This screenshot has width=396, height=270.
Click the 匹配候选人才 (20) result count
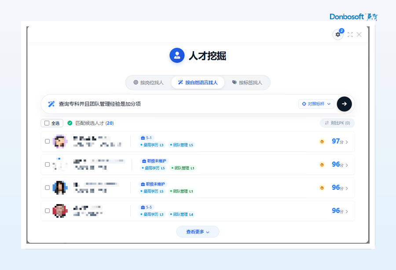pos(95,123)
